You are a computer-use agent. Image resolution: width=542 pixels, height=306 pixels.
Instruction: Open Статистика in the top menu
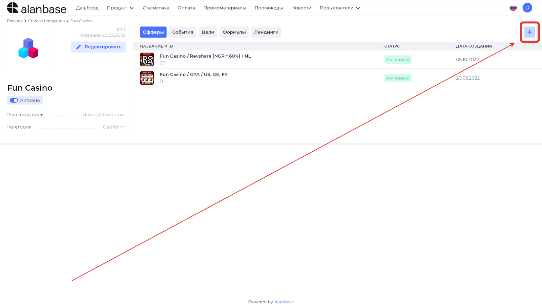tap(156, 8)
